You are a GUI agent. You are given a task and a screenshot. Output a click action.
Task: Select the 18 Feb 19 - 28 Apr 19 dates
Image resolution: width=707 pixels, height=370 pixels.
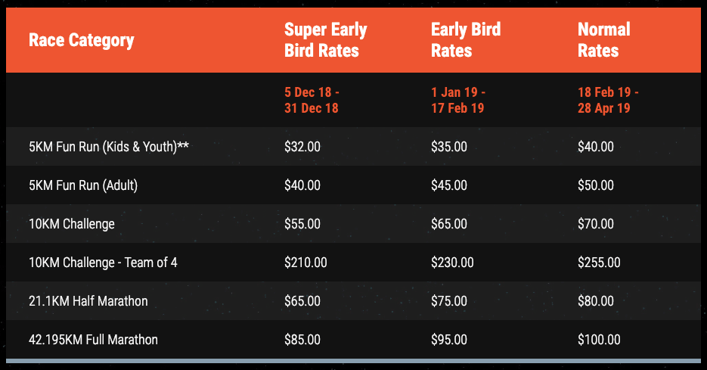[608, 100]
